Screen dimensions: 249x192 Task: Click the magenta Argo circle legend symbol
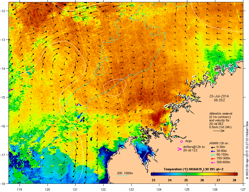pos(181,141)
